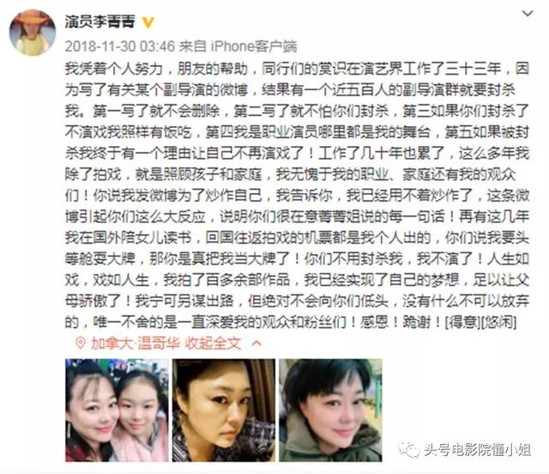Click the first line of post text

[x=297, y=69]
